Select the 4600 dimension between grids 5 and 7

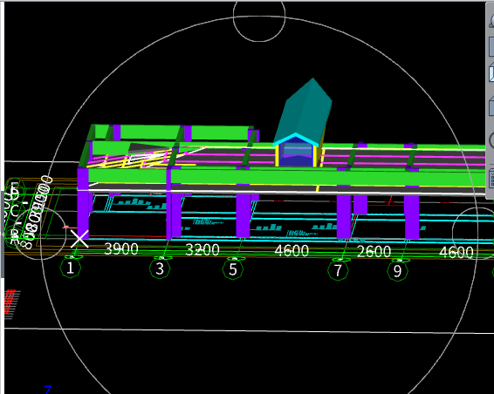pyautogui.click(x=292, y=251)
